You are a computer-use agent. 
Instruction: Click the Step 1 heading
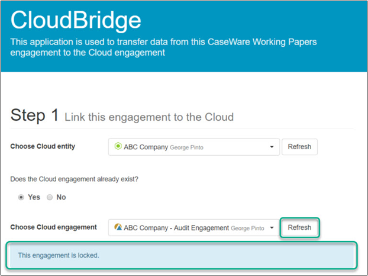34,115
